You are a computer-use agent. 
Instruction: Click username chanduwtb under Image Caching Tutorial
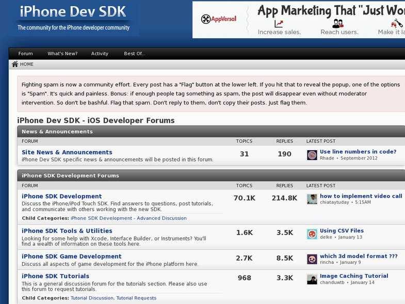[332, 282]
